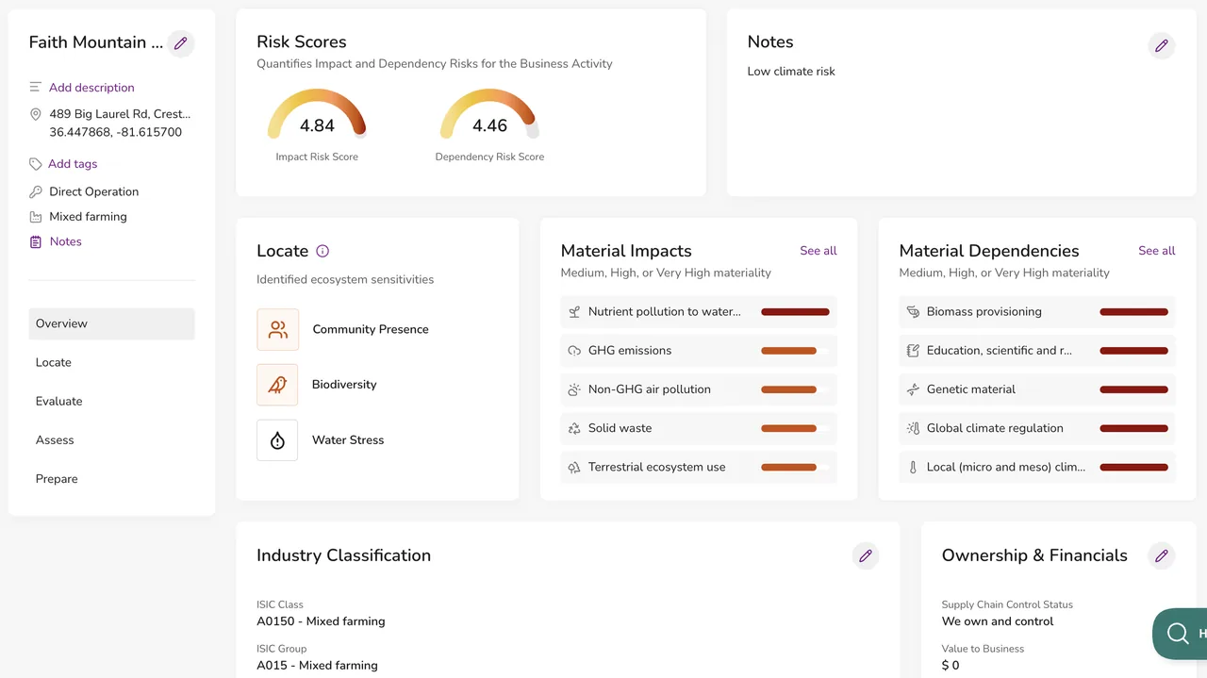
Task: Select the Local (micro and meso) climate row
Action: (x=1037, y=467)
